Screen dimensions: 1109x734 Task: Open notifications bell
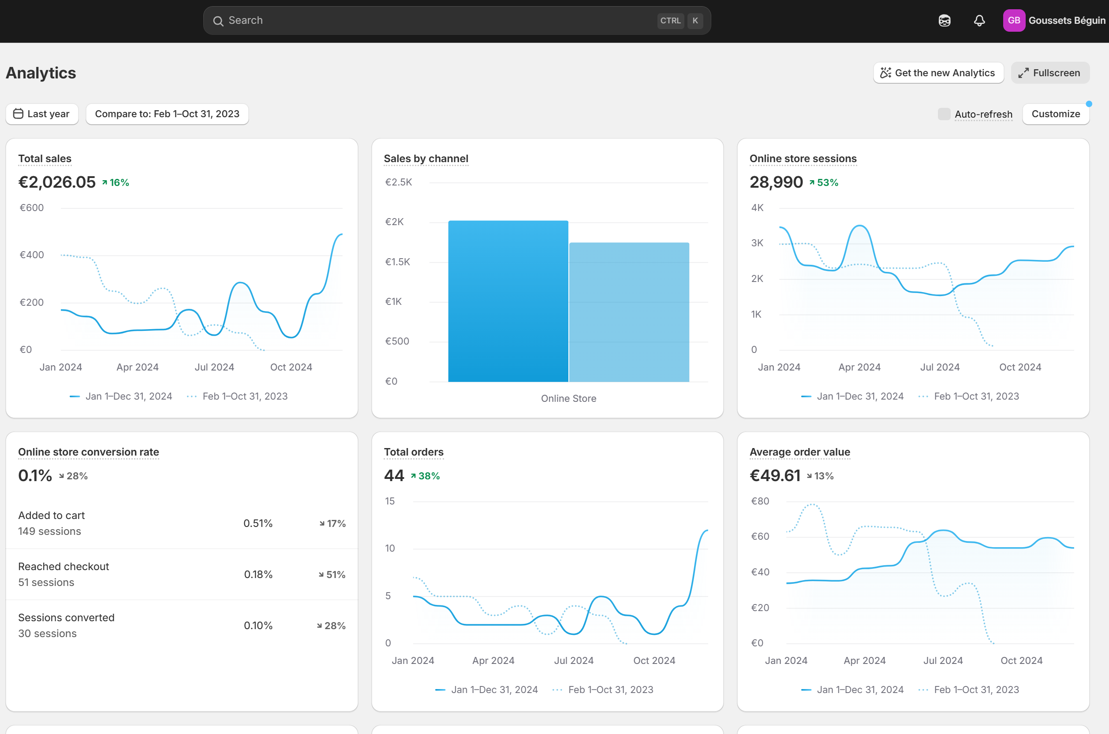[979, 21]
